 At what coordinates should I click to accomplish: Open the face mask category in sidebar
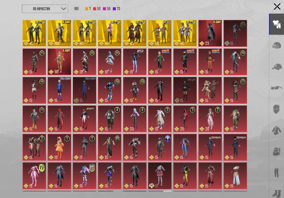coord(276,109)
